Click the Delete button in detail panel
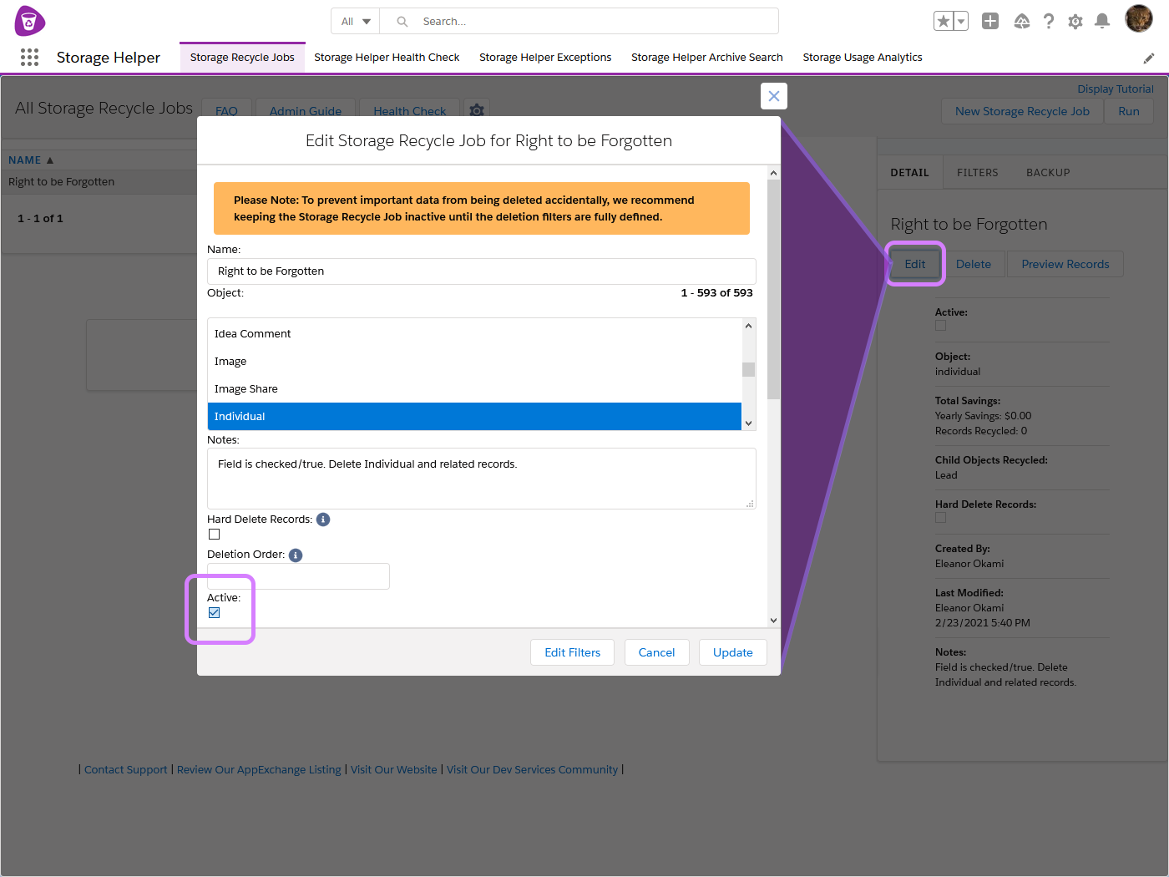This screenshot has width=1169, height=877. tap(974, 265)
